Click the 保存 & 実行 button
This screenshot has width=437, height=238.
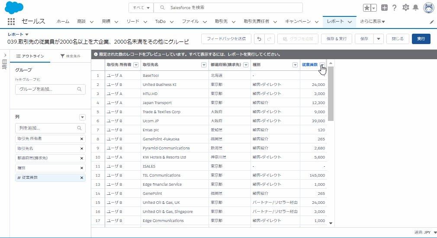click(x=337, y=39)
